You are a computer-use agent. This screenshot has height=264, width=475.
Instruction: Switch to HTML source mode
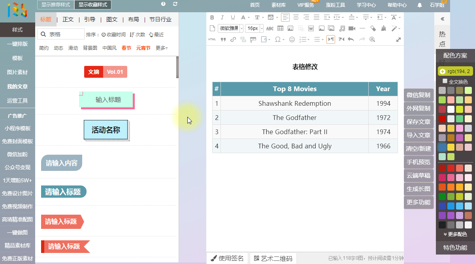click(212, 39)
